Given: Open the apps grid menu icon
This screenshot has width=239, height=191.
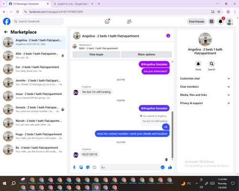Looking at the screenshot, I should tap(211, 21).
